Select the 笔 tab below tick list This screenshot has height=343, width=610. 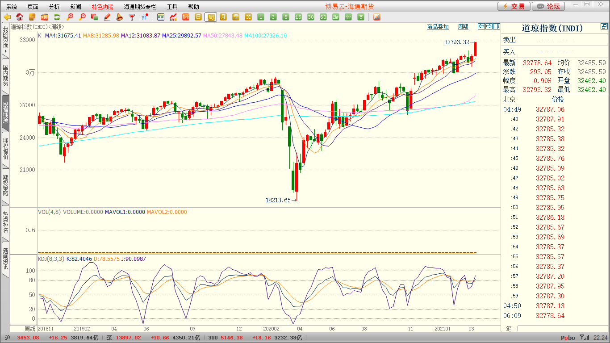[x=509, y=328]
